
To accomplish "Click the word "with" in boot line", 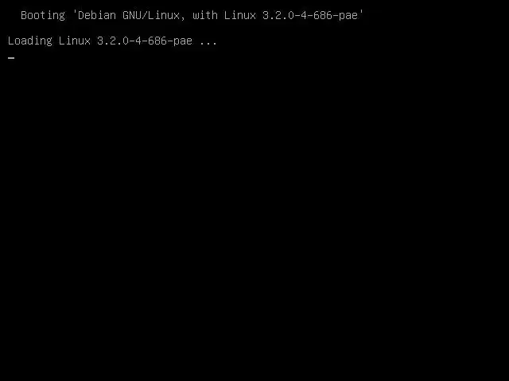I will click(x=205, y=15).
